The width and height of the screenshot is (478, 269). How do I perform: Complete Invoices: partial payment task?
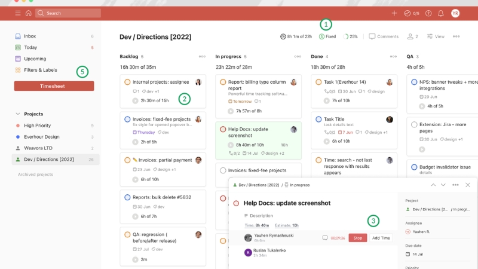tap(127, 160)
